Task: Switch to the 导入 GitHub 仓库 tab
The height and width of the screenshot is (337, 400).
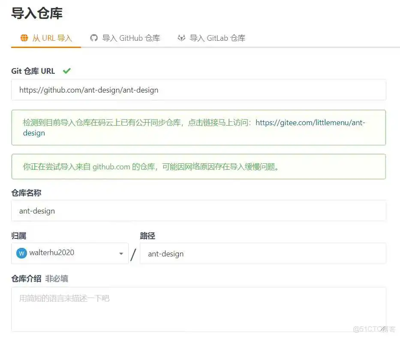Action: tap(125, 38)
